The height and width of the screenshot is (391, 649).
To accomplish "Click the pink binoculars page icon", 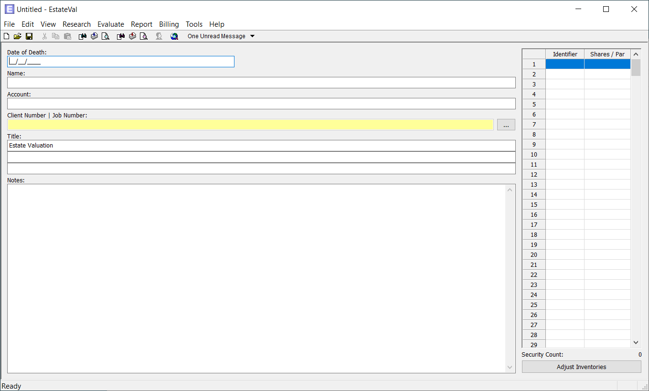I will click(121, 36).
